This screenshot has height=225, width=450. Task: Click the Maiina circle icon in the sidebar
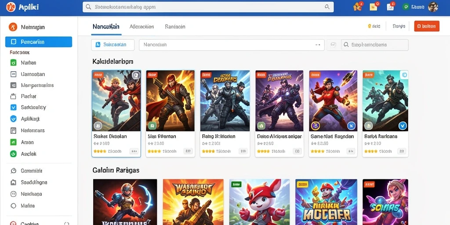point(13,206)
